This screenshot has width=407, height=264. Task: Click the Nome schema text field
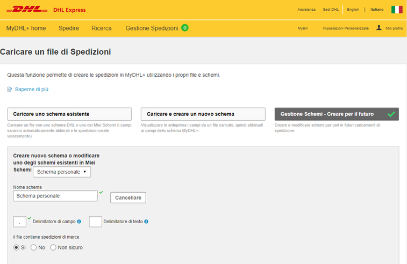[55, 196]
